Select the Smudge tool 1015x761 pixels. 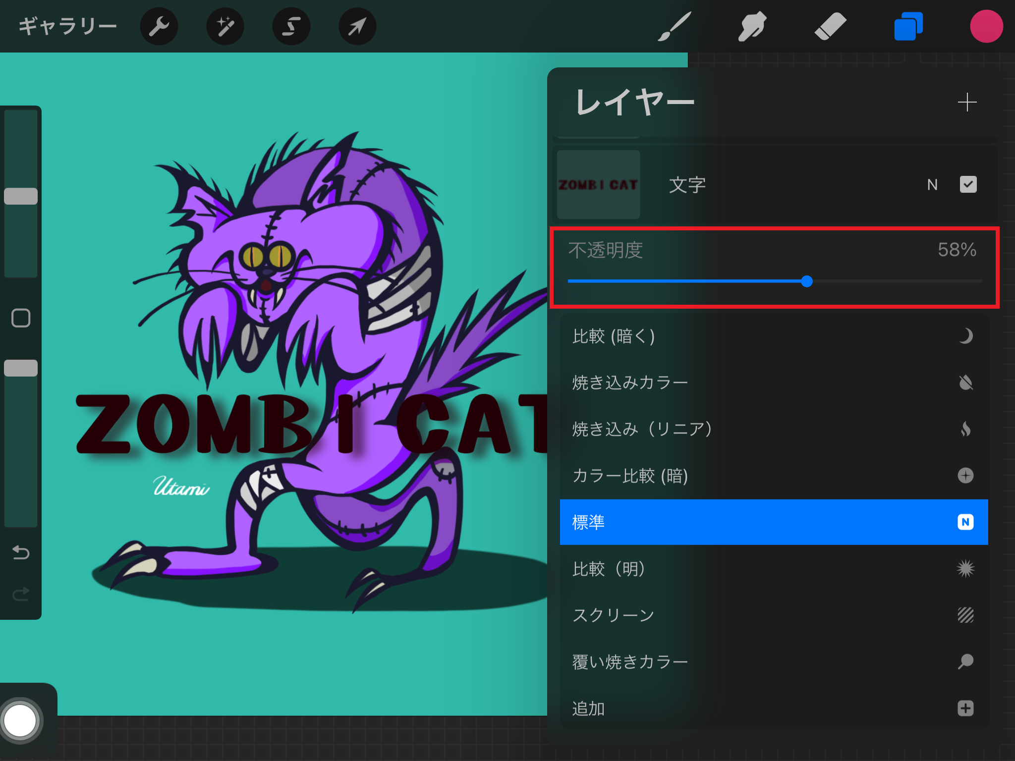751,26
